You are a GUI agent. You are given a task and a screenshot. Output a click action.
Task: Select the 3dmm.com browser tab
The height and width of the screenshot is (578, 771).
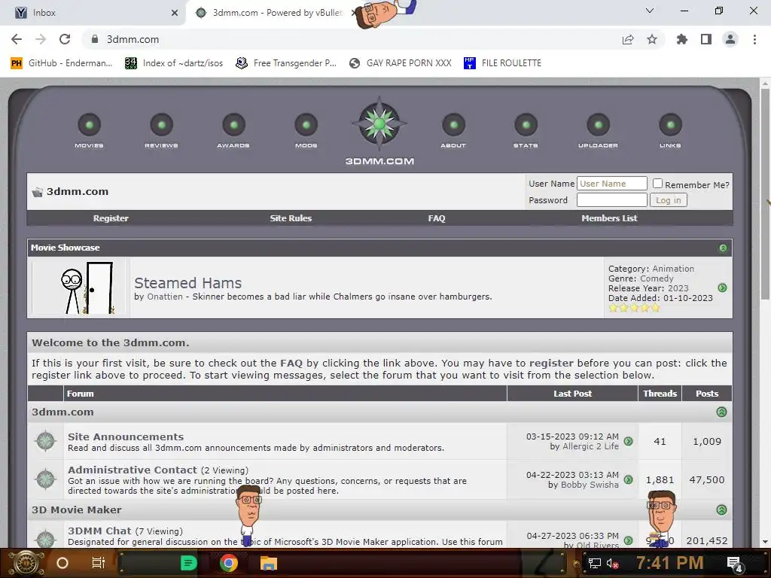tap(276, 13)
